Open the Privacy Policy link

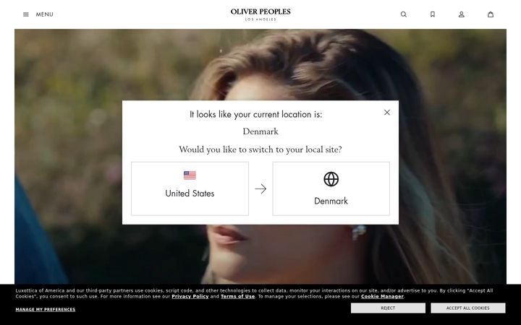[190, 297]
